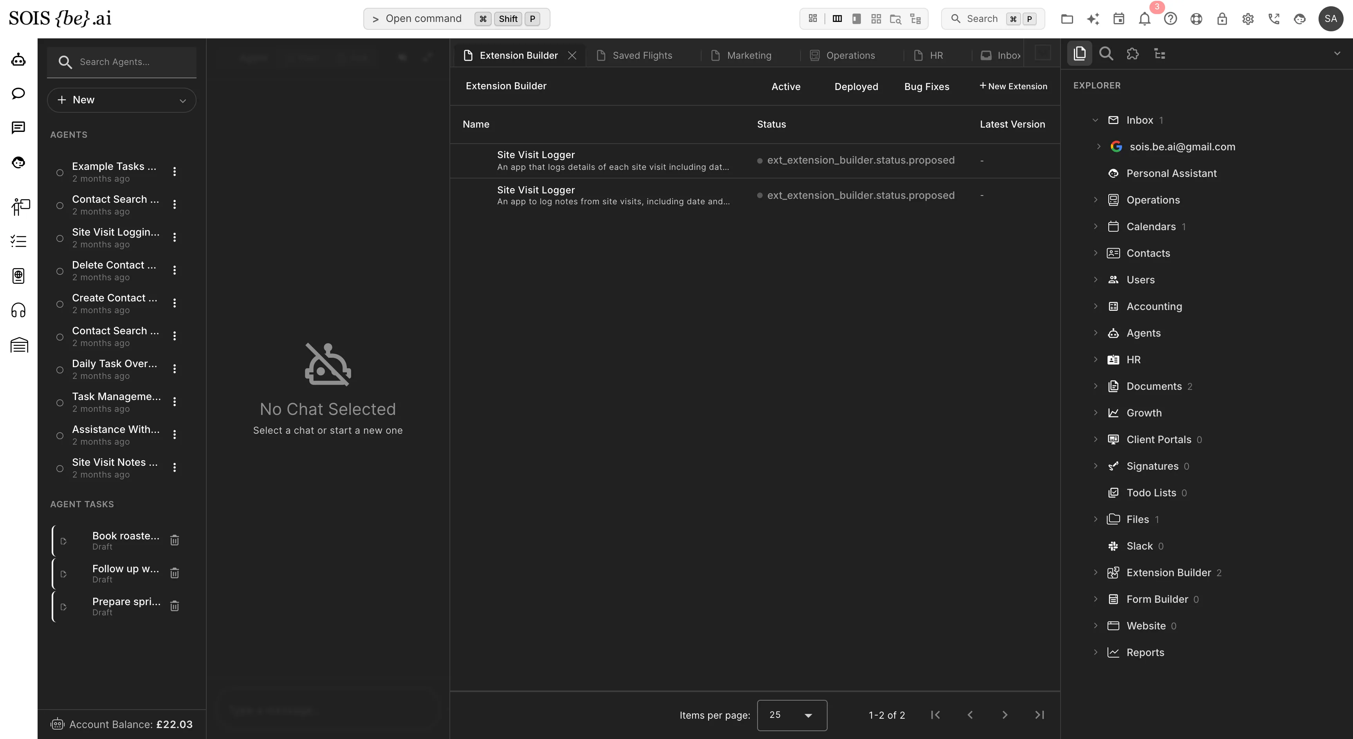Click the New Extension button

coord(1013,86)
